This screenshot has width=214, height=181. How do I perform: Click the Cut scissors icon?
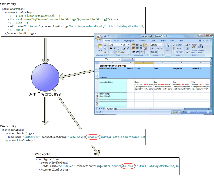click(x=105, y=45)
